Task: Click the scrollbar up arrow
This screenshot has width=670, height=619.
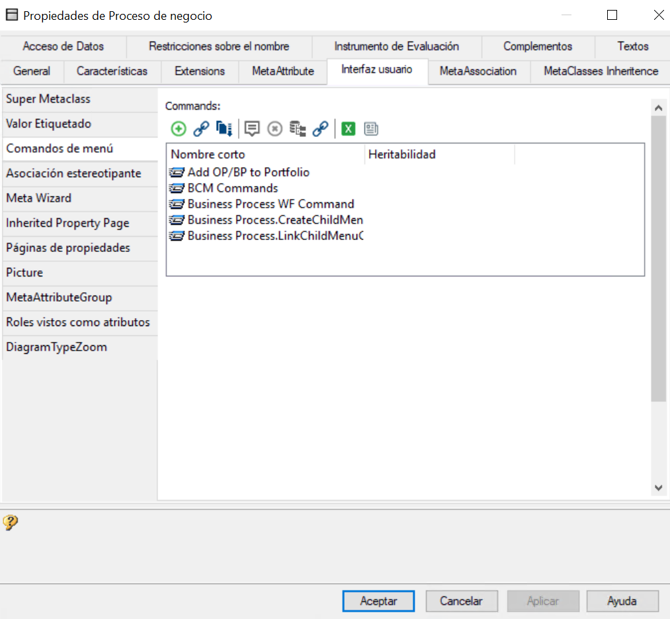Action: click(659, 108)
